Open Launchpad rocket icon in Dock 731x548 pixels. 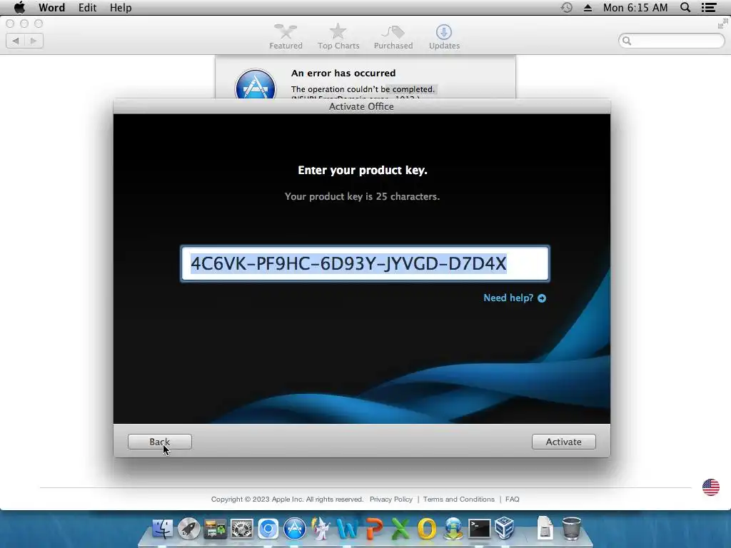188,529
